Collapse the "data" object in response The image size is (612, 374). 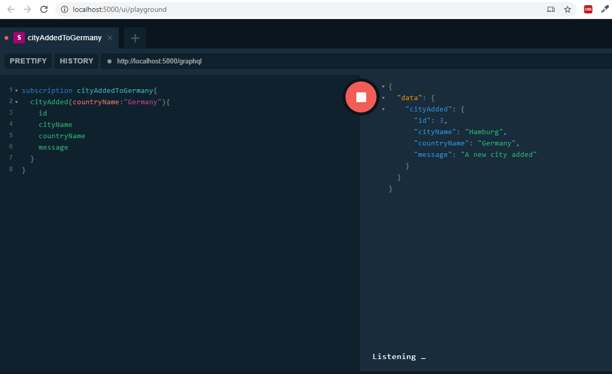pos(383,98)
